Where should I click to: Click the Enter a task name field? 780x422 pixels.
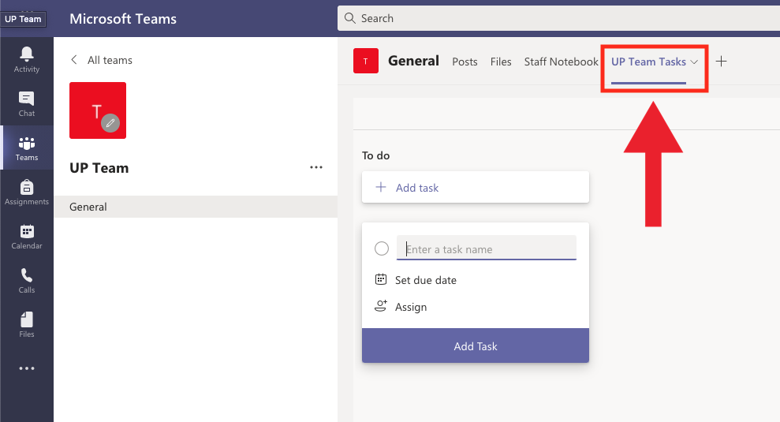point(486,248)
